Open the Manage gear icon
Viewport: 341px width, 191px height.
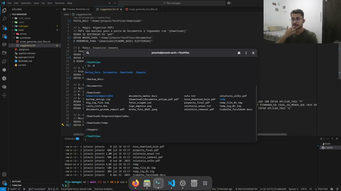(x=4, y=183)
